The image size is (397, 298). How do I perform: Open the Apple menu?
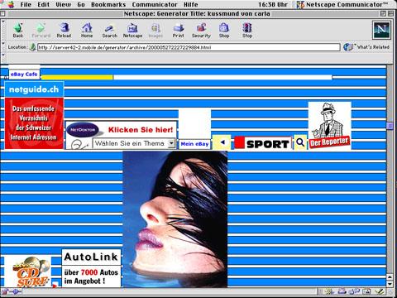pyautogui.click(x=11, y=4)
